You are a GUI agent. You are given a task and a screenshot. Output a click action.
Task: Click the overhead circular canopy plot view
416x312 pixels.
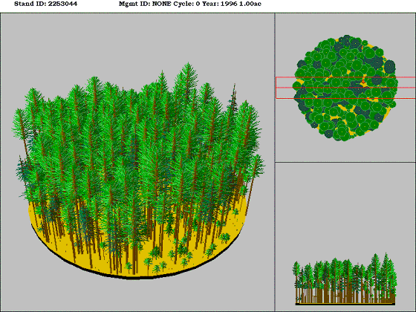[345, 88]
